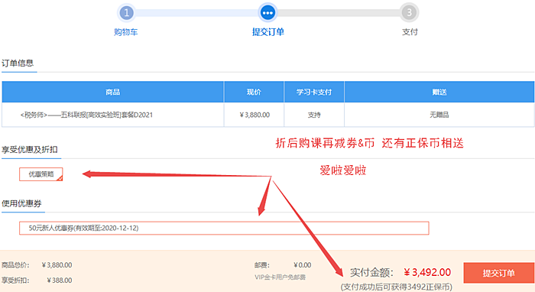
Task: Click the 支持 table cell
Action: (x=314, y=115)
